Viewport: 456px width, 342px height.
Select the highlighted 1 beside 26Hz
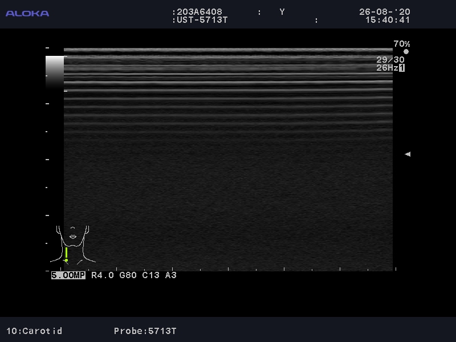[402, 68]
